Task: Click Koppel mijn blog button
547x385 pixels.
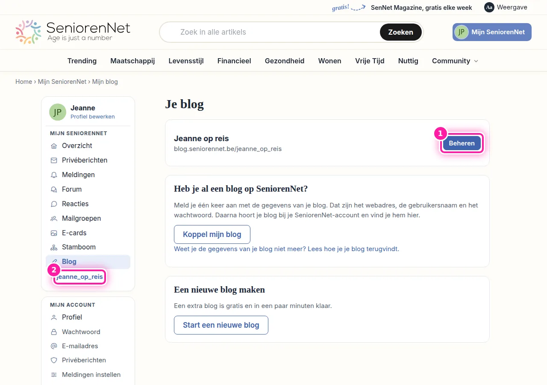Action: coord(212,234)
